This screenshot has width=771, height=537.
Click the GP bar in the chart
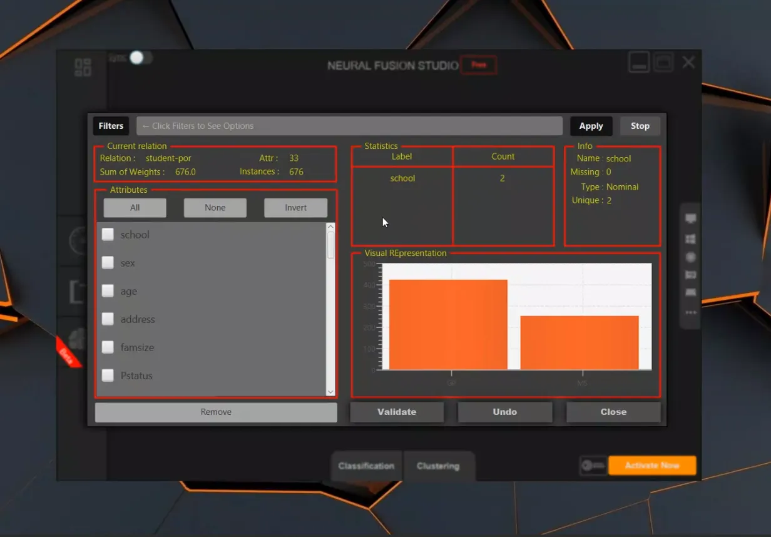click(448, 325)
